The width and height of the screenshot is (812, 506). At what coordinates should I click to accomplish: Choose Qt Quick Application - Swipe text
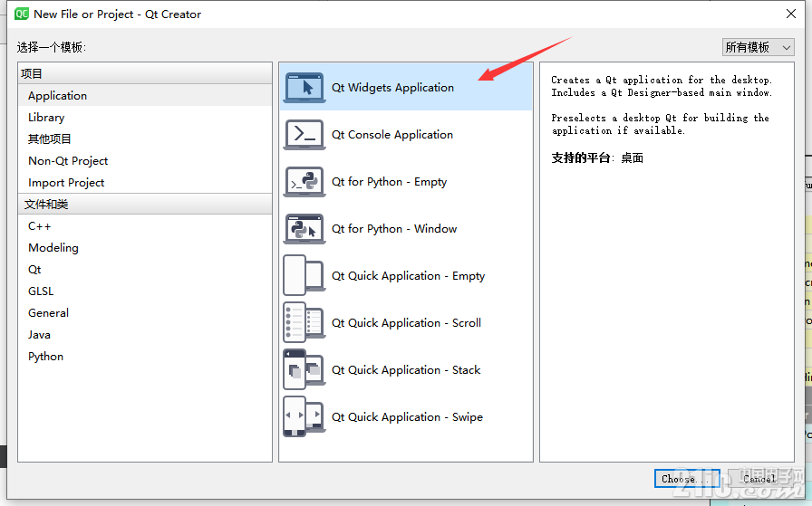(407, 417)
